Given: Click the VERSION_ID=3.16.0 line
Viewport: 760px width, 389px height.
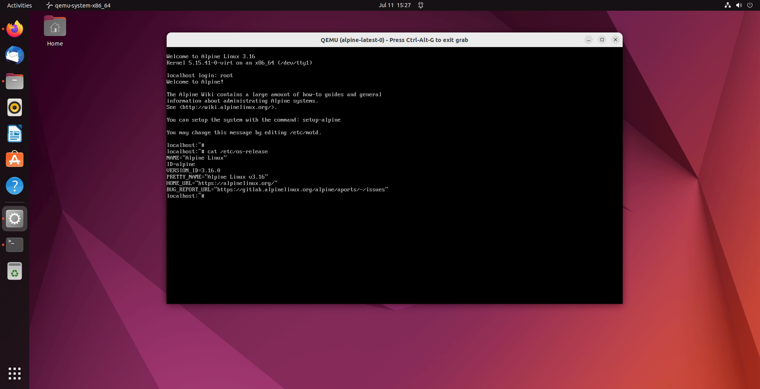Looking at the screenshot, I should (194, 171).
